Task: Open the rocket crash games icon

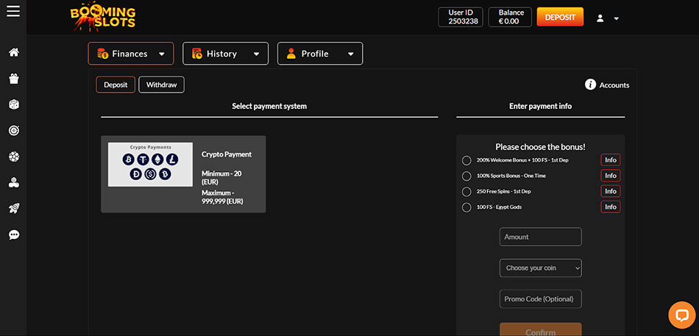Action: pyautogui.click(x=14, y=209)
